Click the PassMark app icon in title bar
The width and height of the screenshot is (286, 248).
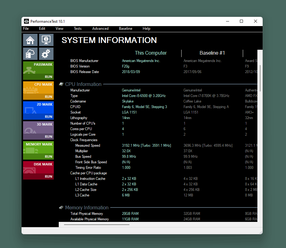tap(26, 21)
